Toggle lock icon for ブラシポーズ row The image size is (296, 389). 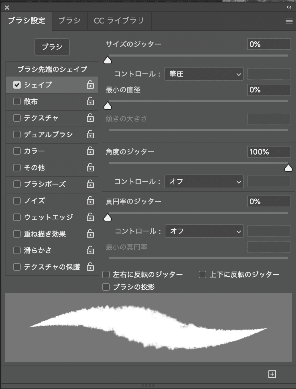(x=90, y=184)
